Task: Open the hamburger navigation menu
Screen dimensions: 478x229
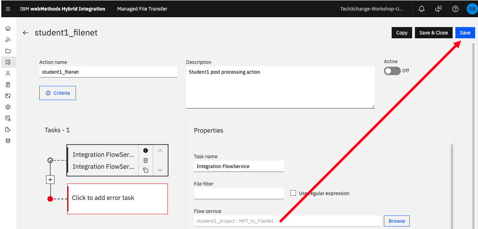Action: pyautogui.click(x=8, y=9)
